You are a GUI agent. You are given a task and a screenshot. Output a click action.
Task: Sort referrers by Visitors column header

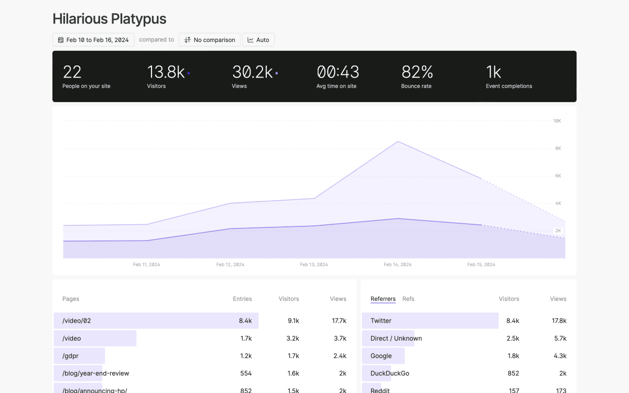click(509, 299)
